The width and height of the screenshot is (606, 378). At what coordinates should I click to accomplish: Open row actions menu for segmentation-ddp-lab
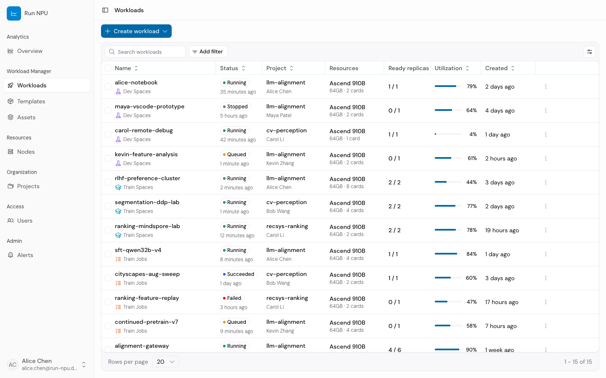click(546, 206)
